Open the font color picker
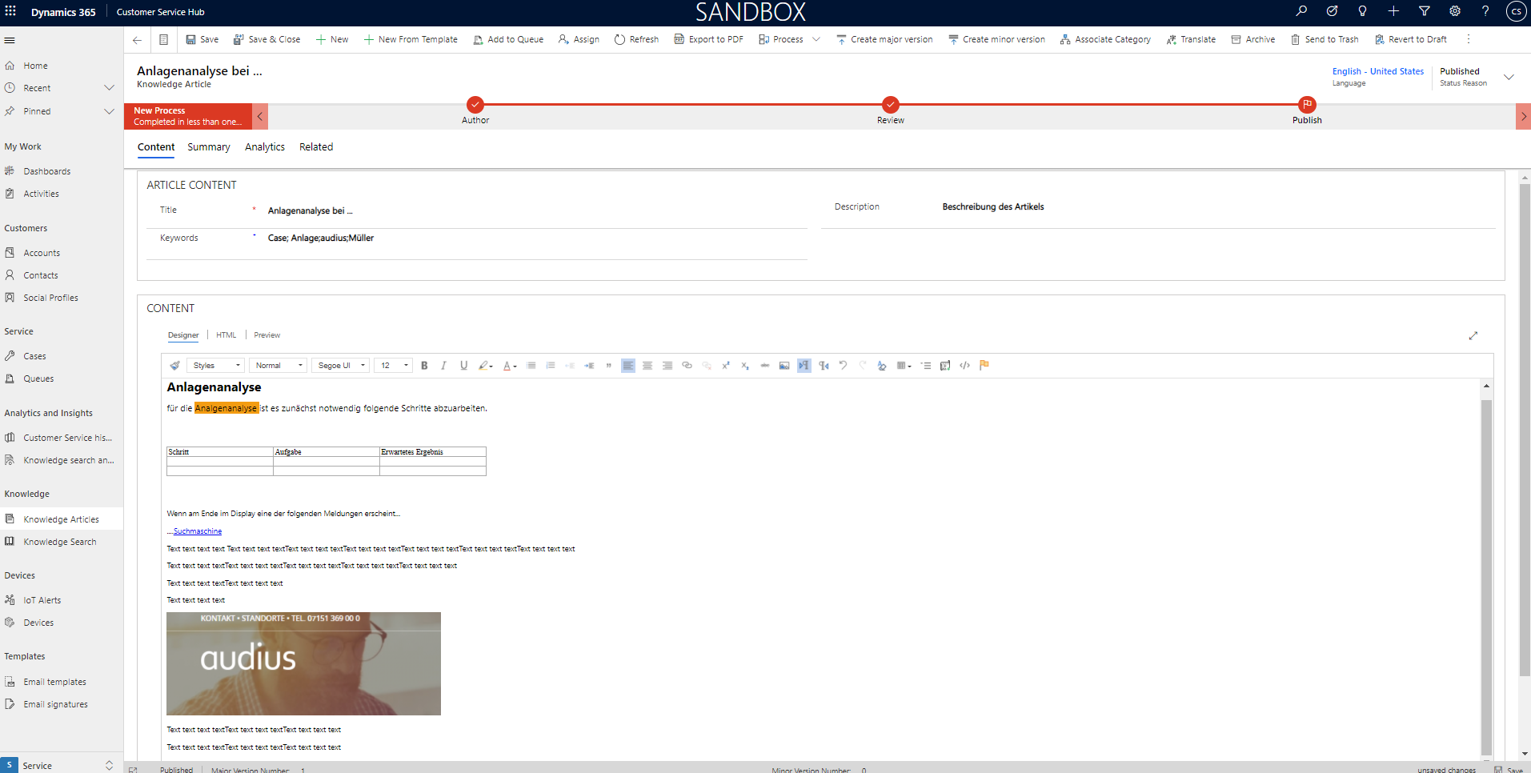1531x773 pixels. (507, 366)
